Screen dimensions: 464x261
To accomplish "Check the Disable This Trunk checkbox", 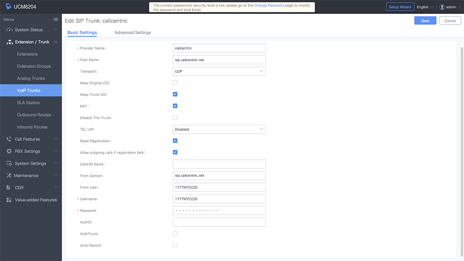I will click(175, 118).
